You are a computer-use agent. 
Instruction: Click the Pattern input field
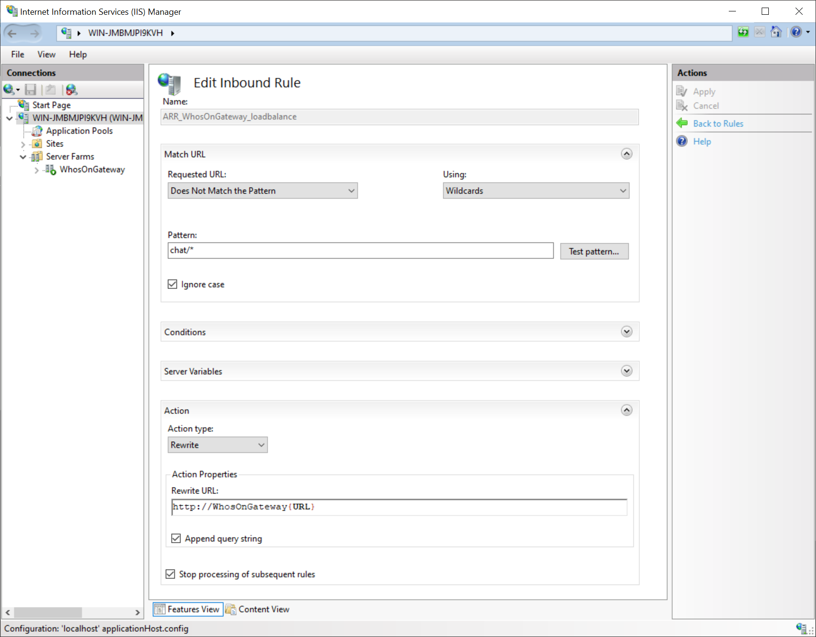[x=360, y=250]
